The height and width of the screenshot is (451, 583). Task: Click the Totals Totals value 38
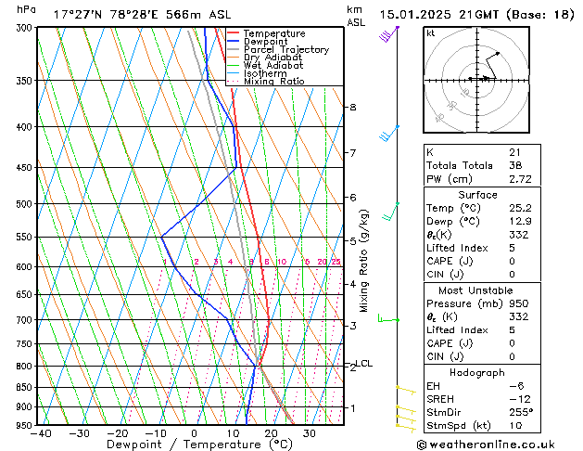tap(515, 165)
